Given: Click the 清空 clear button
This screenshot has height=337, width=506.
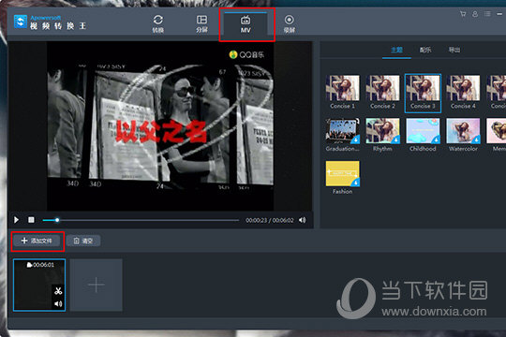Looking at the screenshot, I should (83, 241).
